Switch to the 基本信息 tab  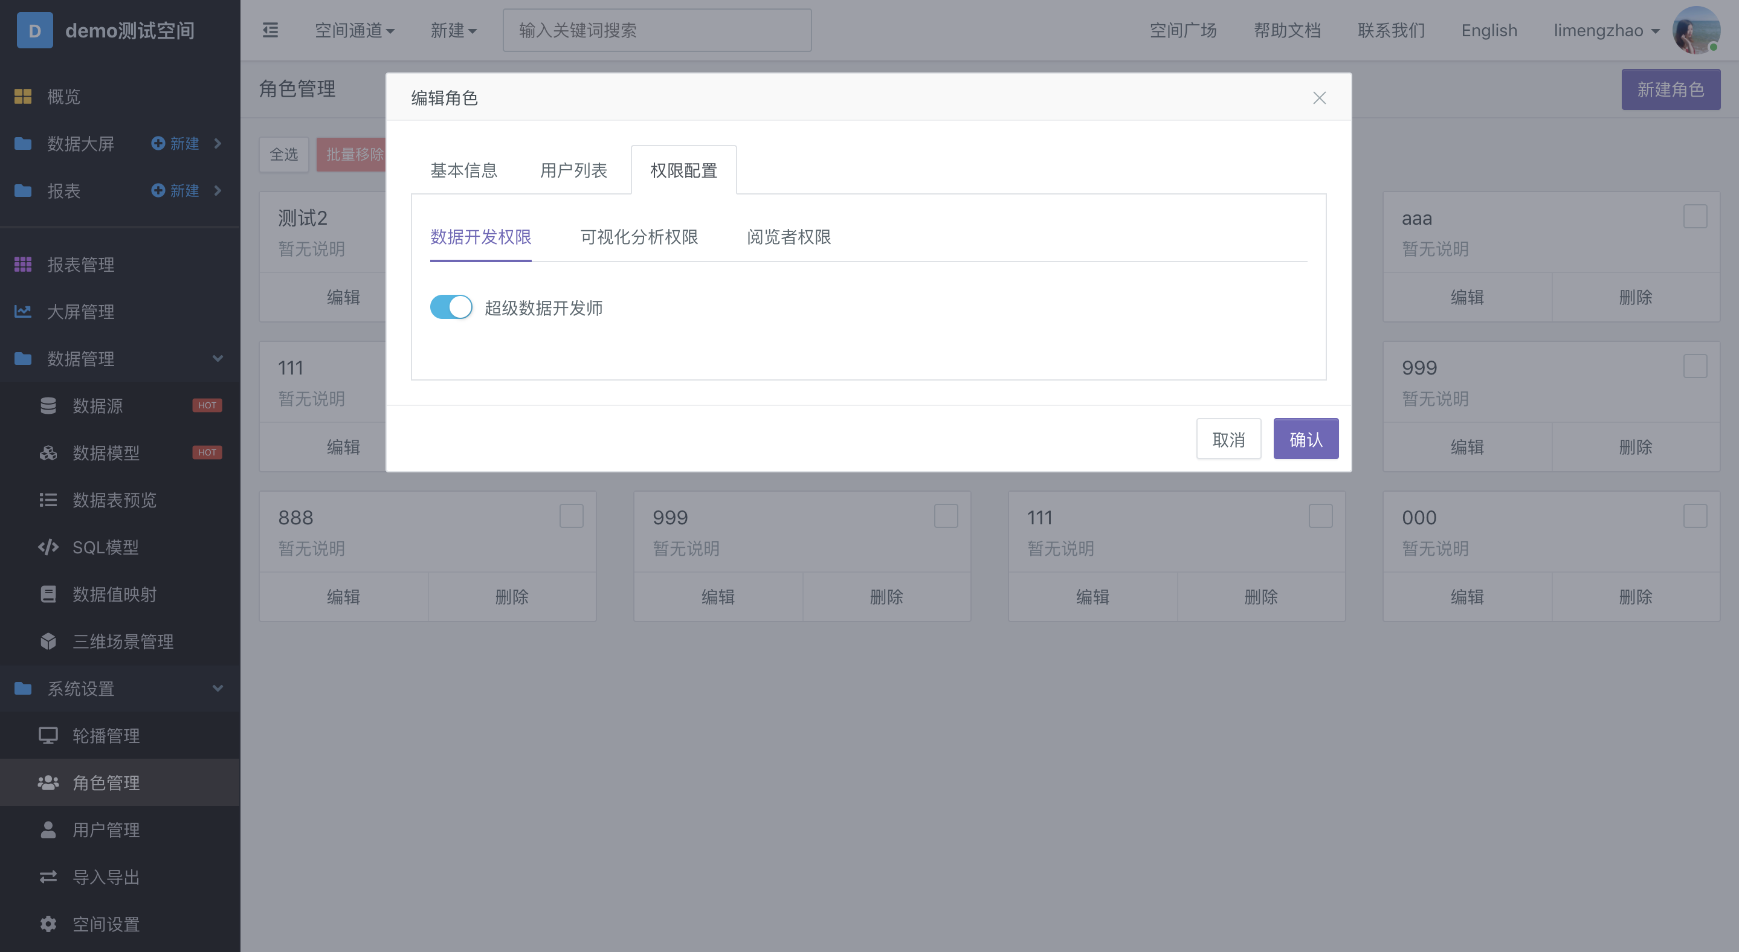(x=464, y=171)
